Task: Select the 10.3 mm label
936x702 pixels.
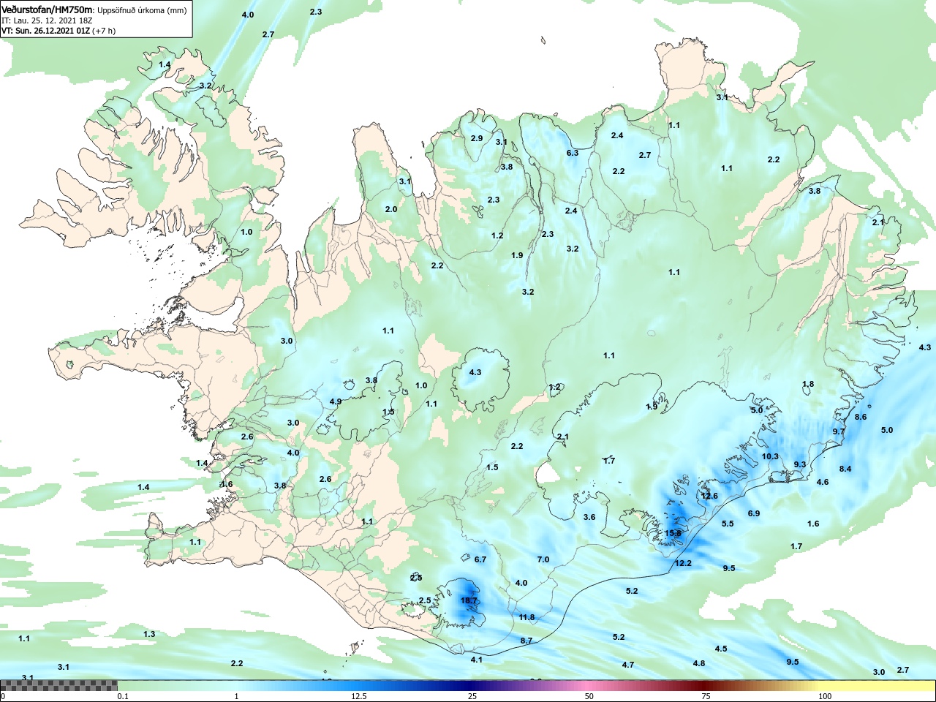Action: 770,457
